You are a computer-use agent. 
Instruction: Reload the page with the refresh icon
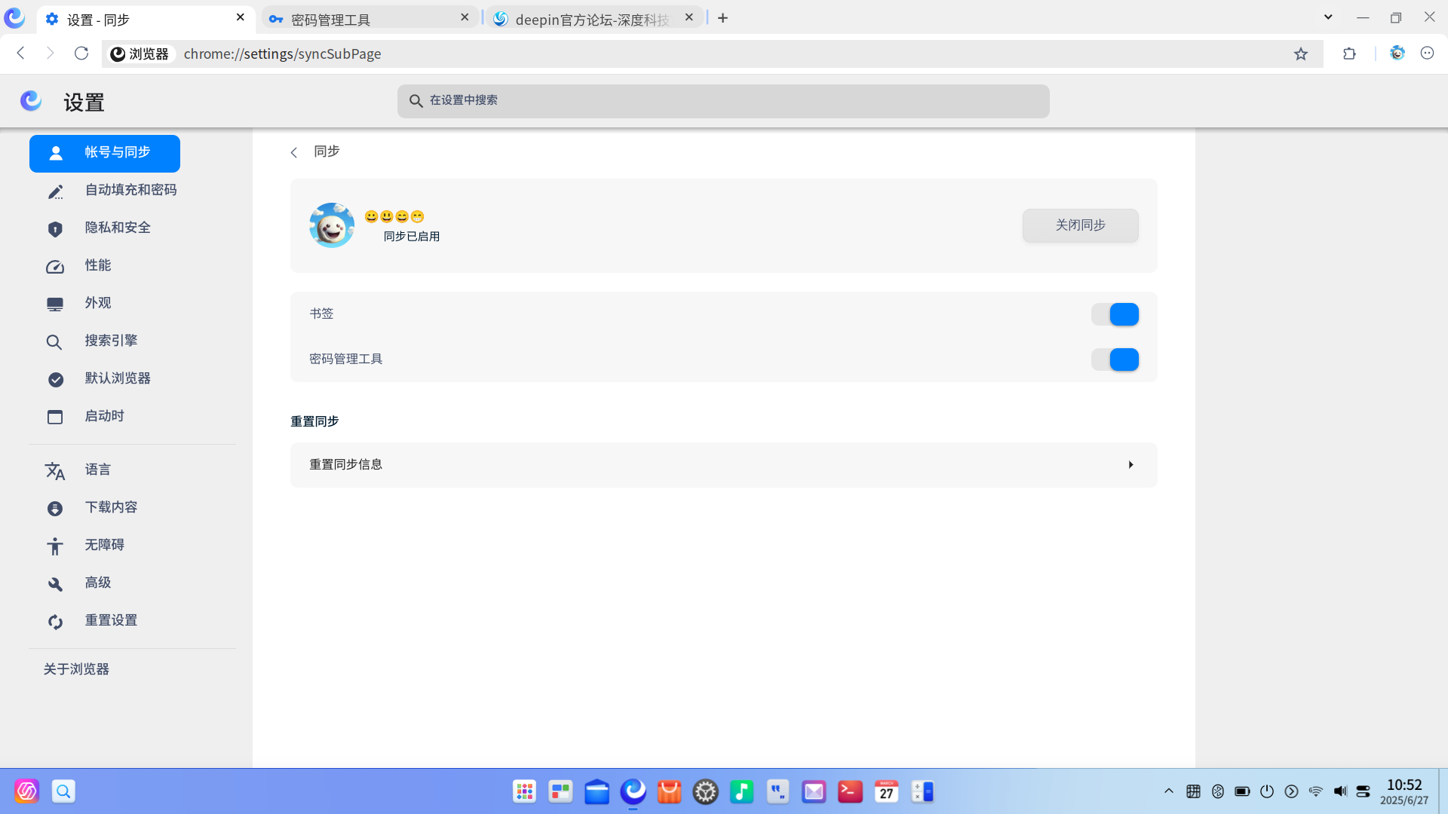coord(81,53)
